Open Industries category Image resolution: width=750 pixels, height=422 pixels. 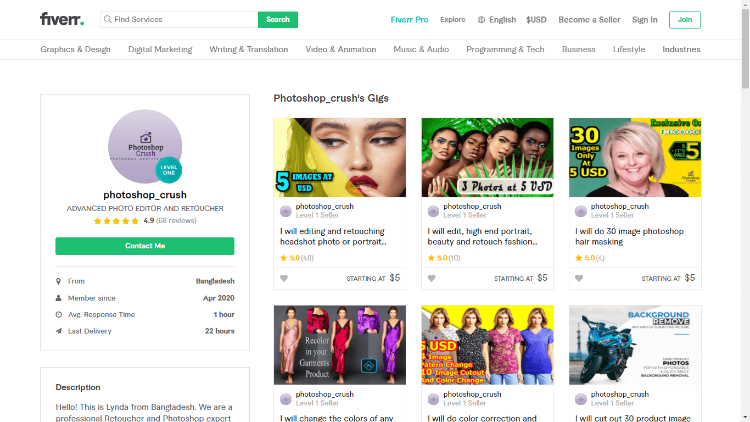[681, 49]
